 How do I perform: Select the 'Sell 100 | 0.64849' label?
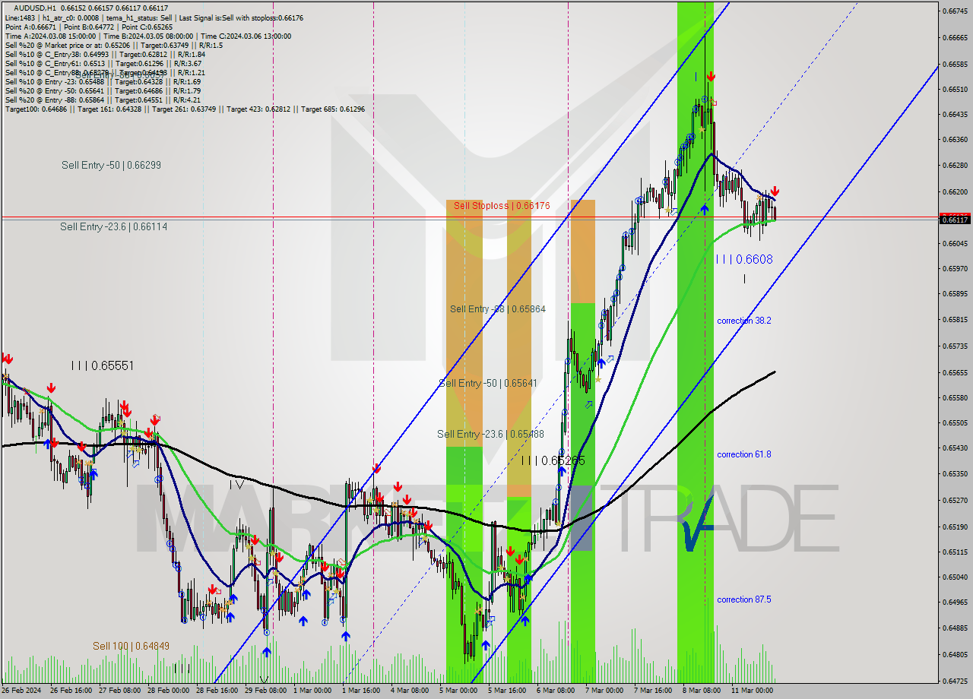[131, 646]
